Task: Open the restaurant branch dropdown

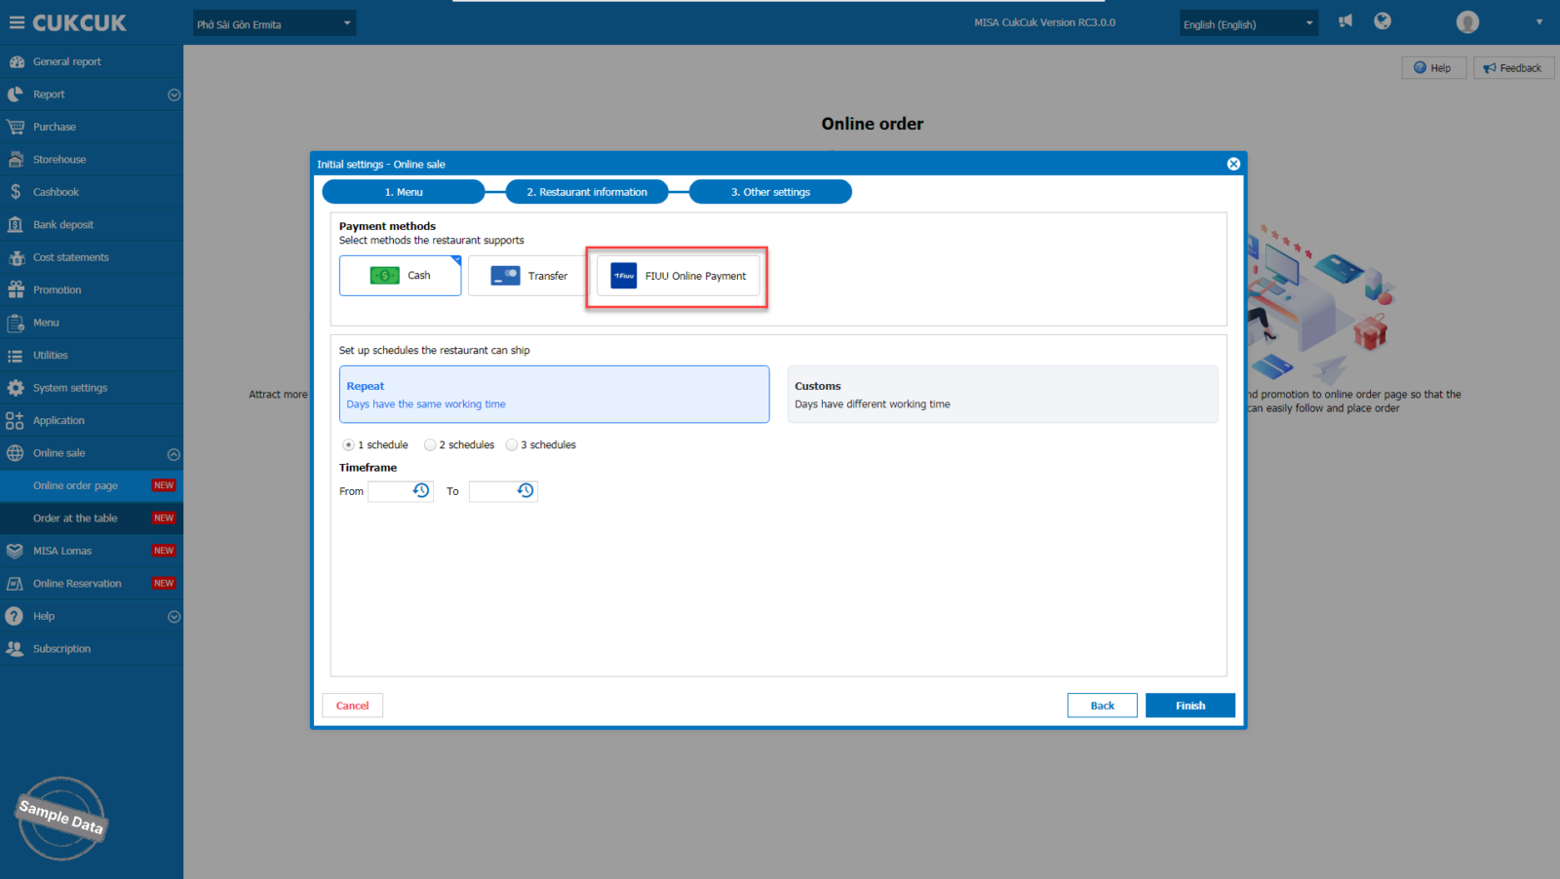Action: click(x=274, y=24)
